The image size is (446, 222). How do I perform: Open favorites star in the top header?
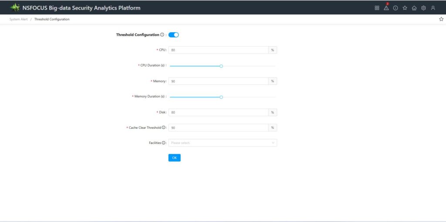point(405,8)
